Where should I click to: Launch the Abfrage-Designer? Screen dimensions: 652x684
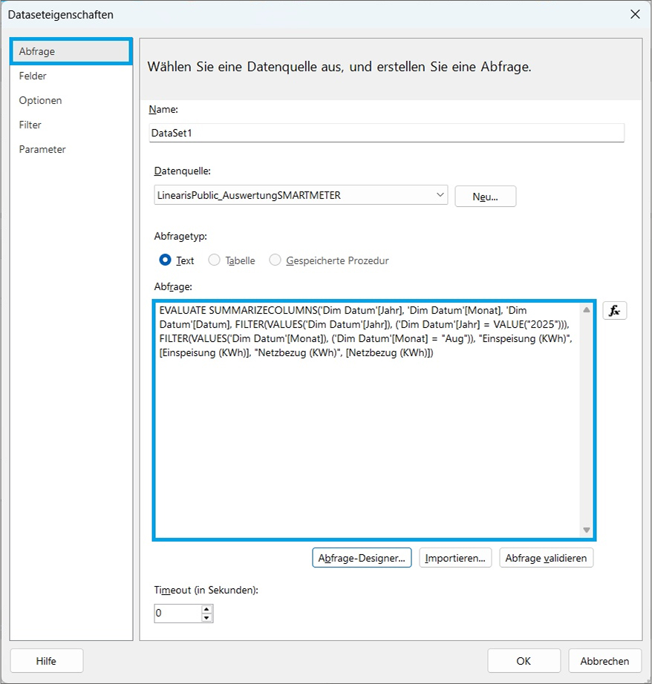click(362, 558)
